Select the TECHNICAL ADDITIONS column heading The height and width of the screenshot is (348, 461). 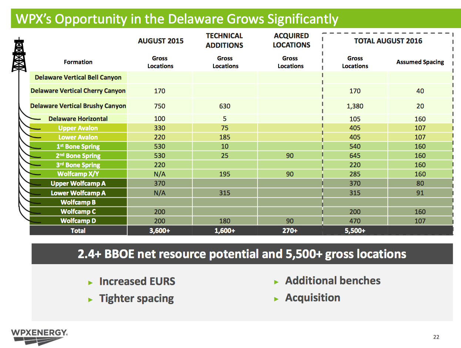point(224,40)
